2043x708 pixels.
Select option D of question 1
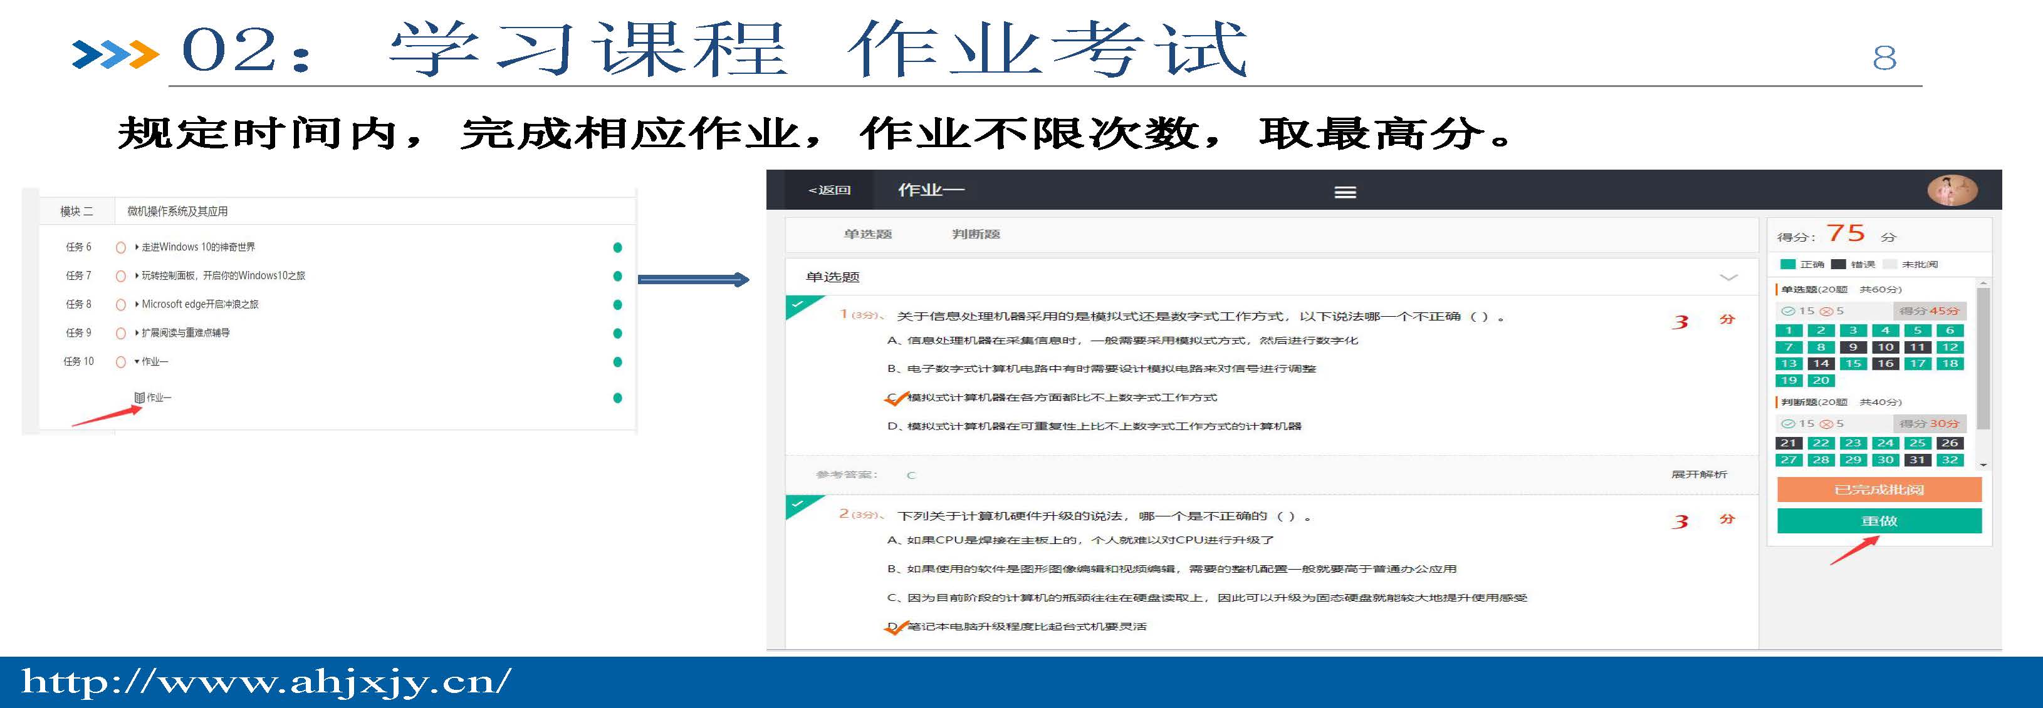(1094, 426)
